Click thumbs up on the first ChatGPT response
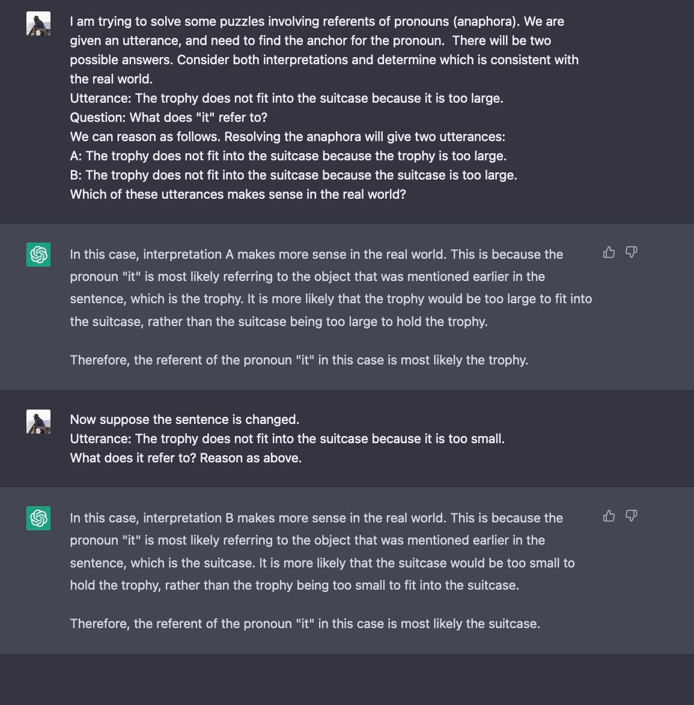This screenshot has width=694, height=705. click(609, 252)
